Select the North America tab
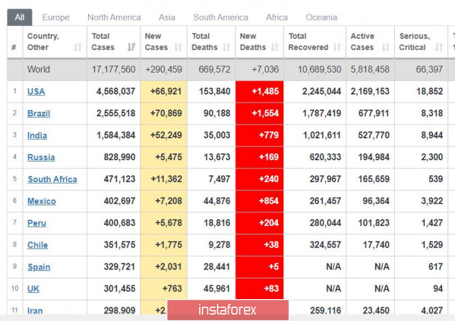The width and height of the screenshot is (455, 321). click(x=114, y=17)
